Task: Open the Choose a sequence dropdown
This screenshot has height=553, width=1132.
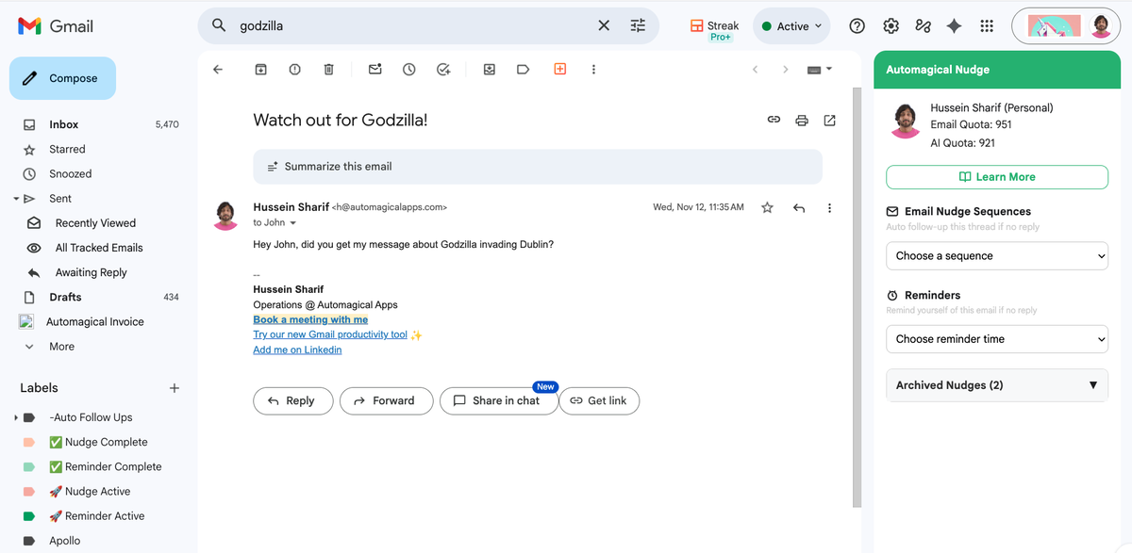Action: coord(996,255)
